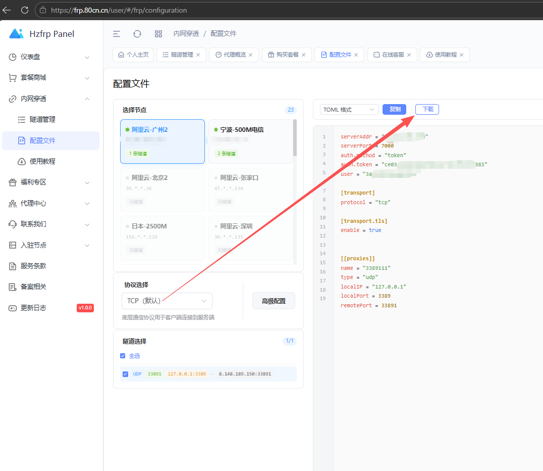Open the TOML 格式 format dropdown
Image resolution: width=543 pixels, height=471 pixels.
(349, 110)
